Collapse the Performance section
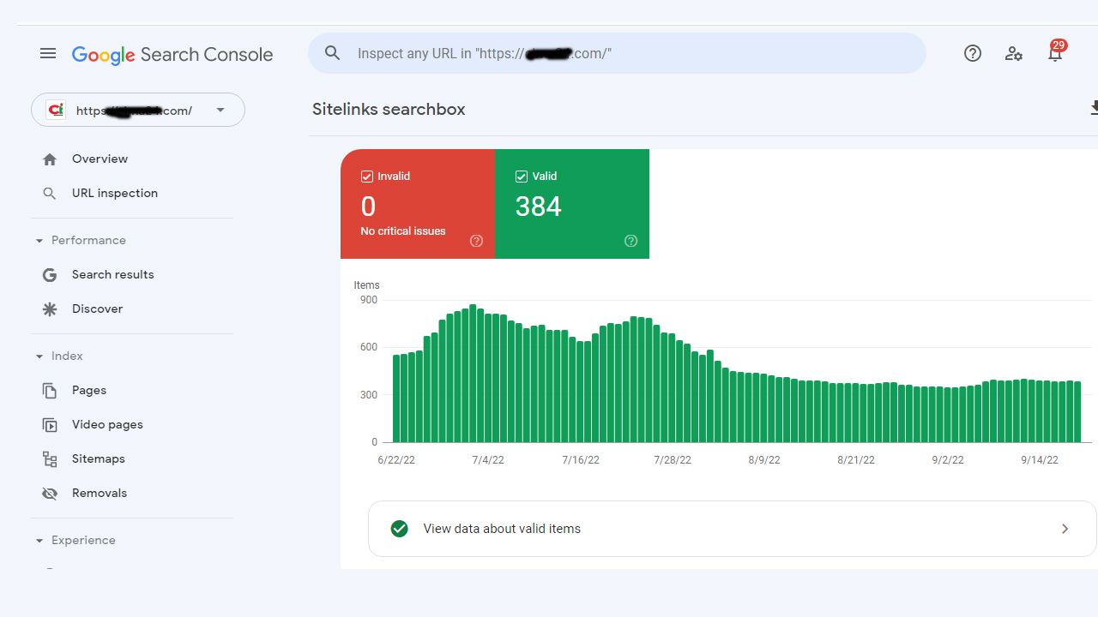This screenshot has width=1098, height=617. (39, 241)
